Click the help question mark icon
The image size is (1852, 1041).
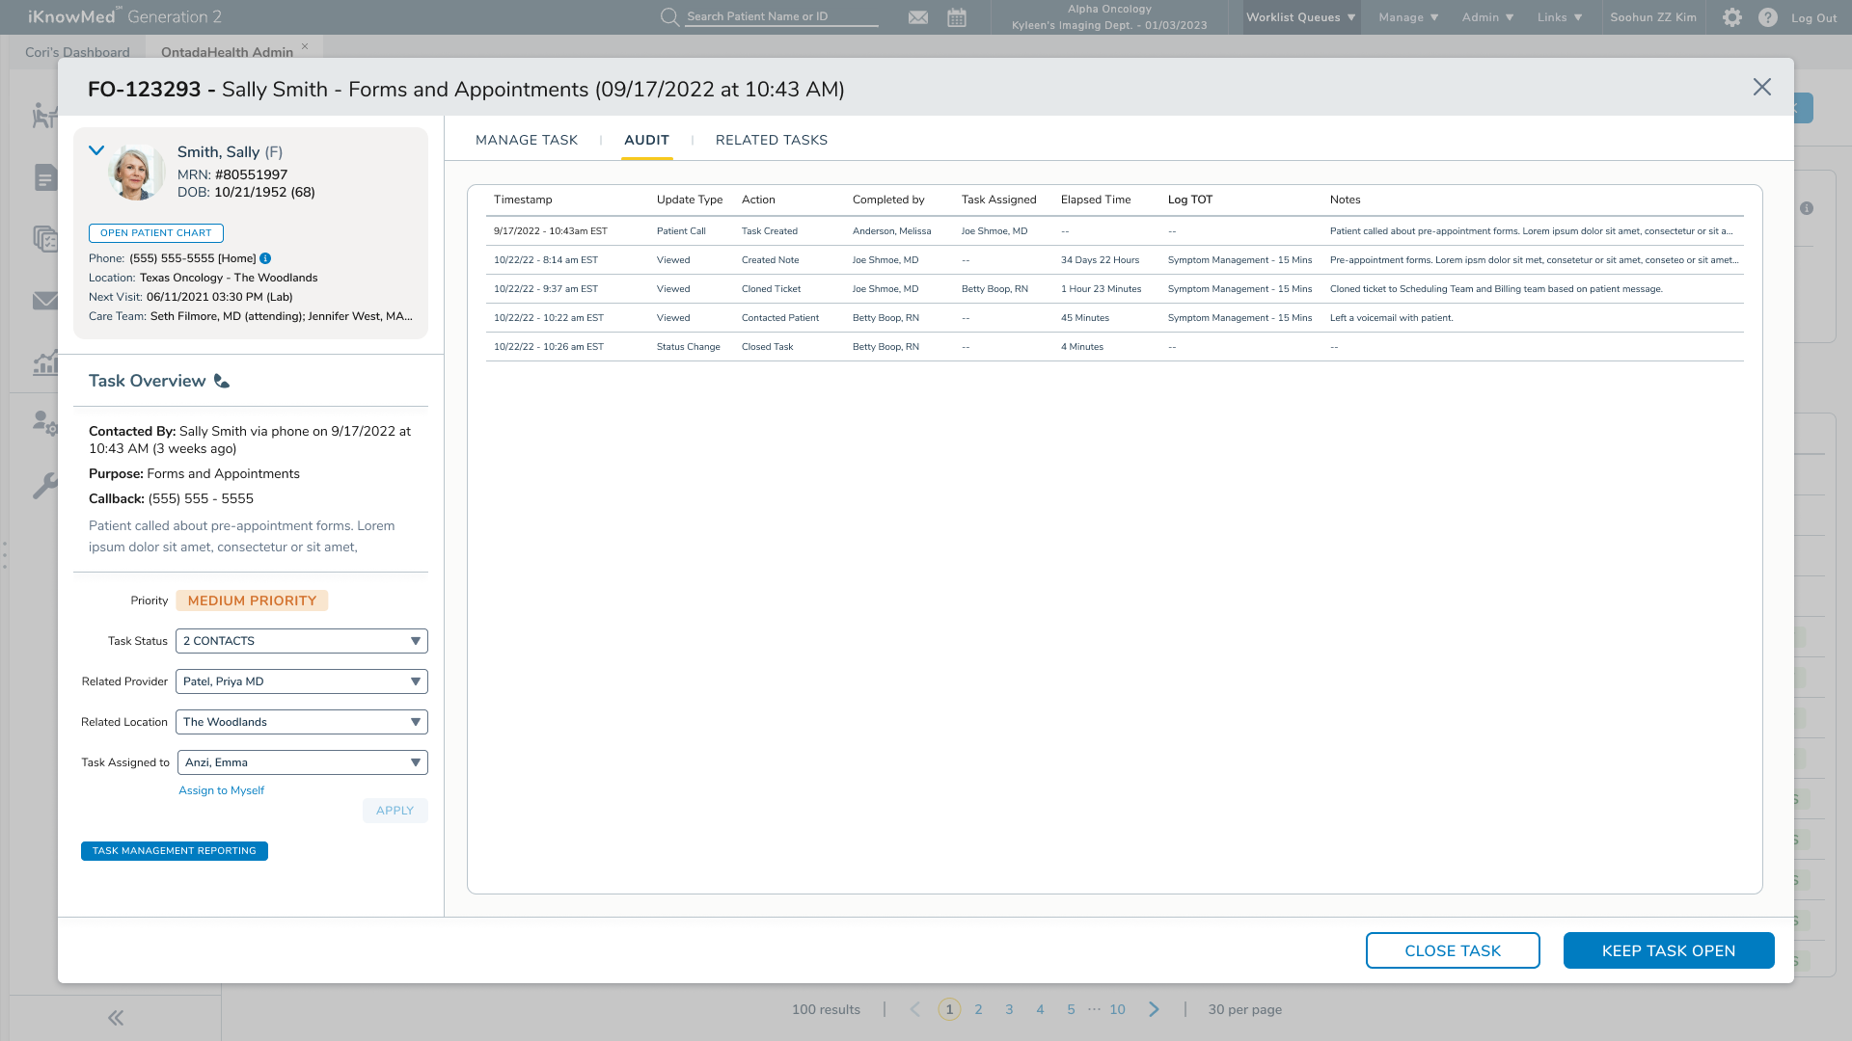pos(1768,17)
